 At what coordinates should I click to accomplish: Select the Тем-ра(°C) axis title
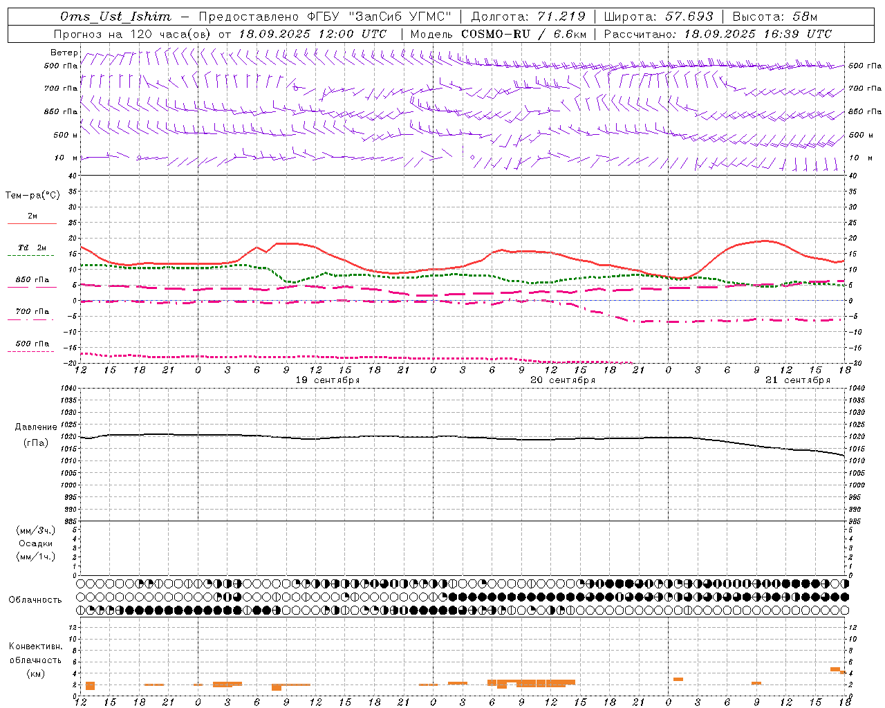[x=32, y=196]
